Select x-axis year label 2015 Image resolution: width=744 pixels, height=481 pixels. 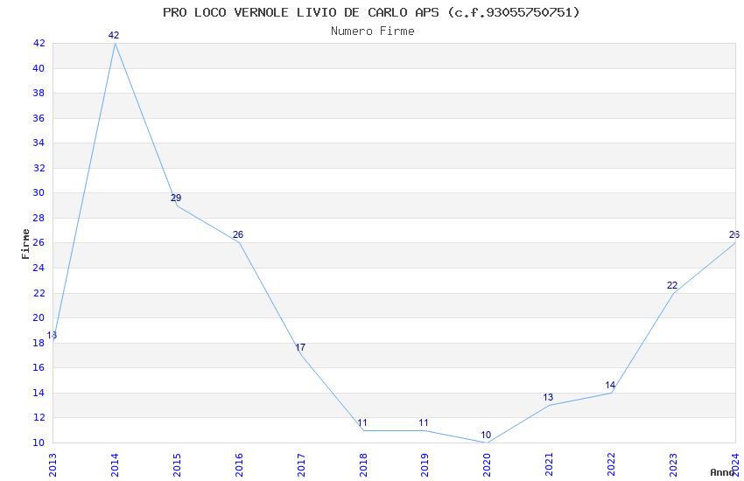177,465
